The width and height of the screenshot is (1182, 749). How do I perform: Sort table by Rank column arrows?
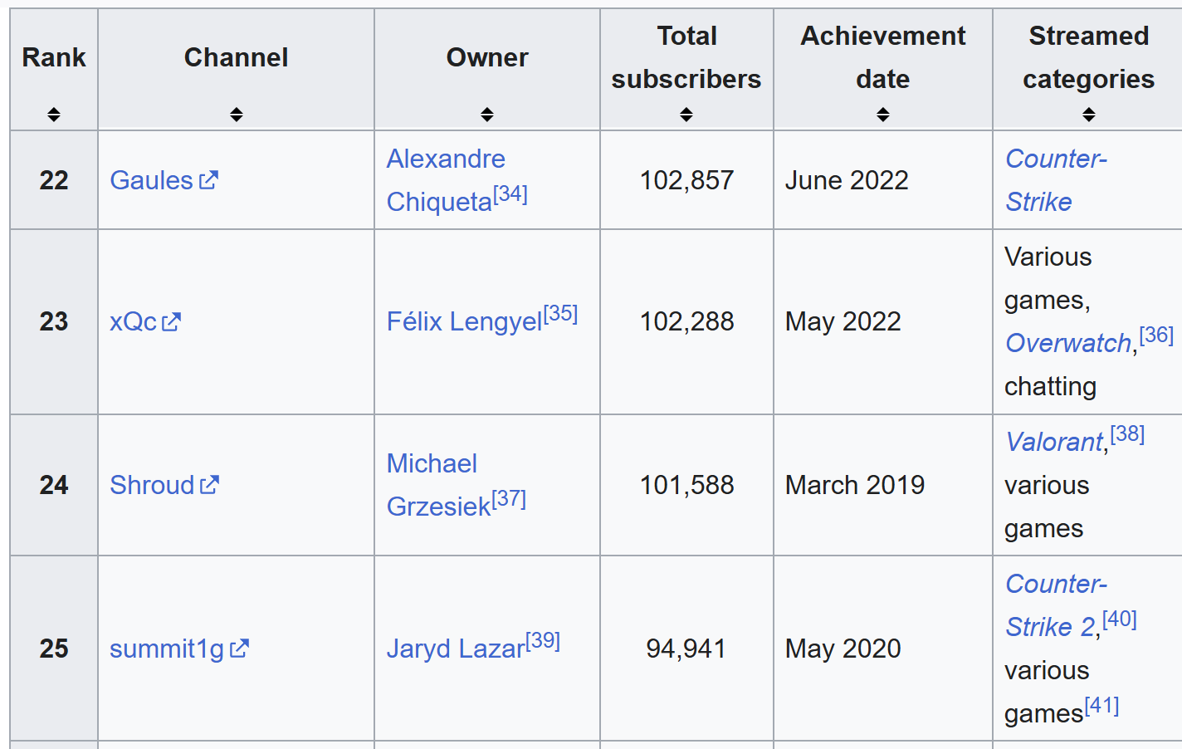tap(54, 115)
